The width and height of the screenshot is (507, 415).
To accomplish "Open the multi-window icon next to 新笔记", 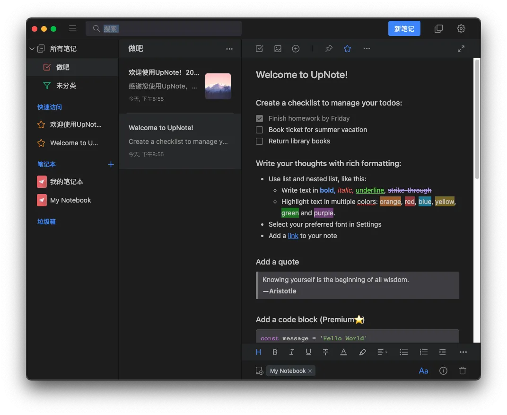I will tap(438, 28).
